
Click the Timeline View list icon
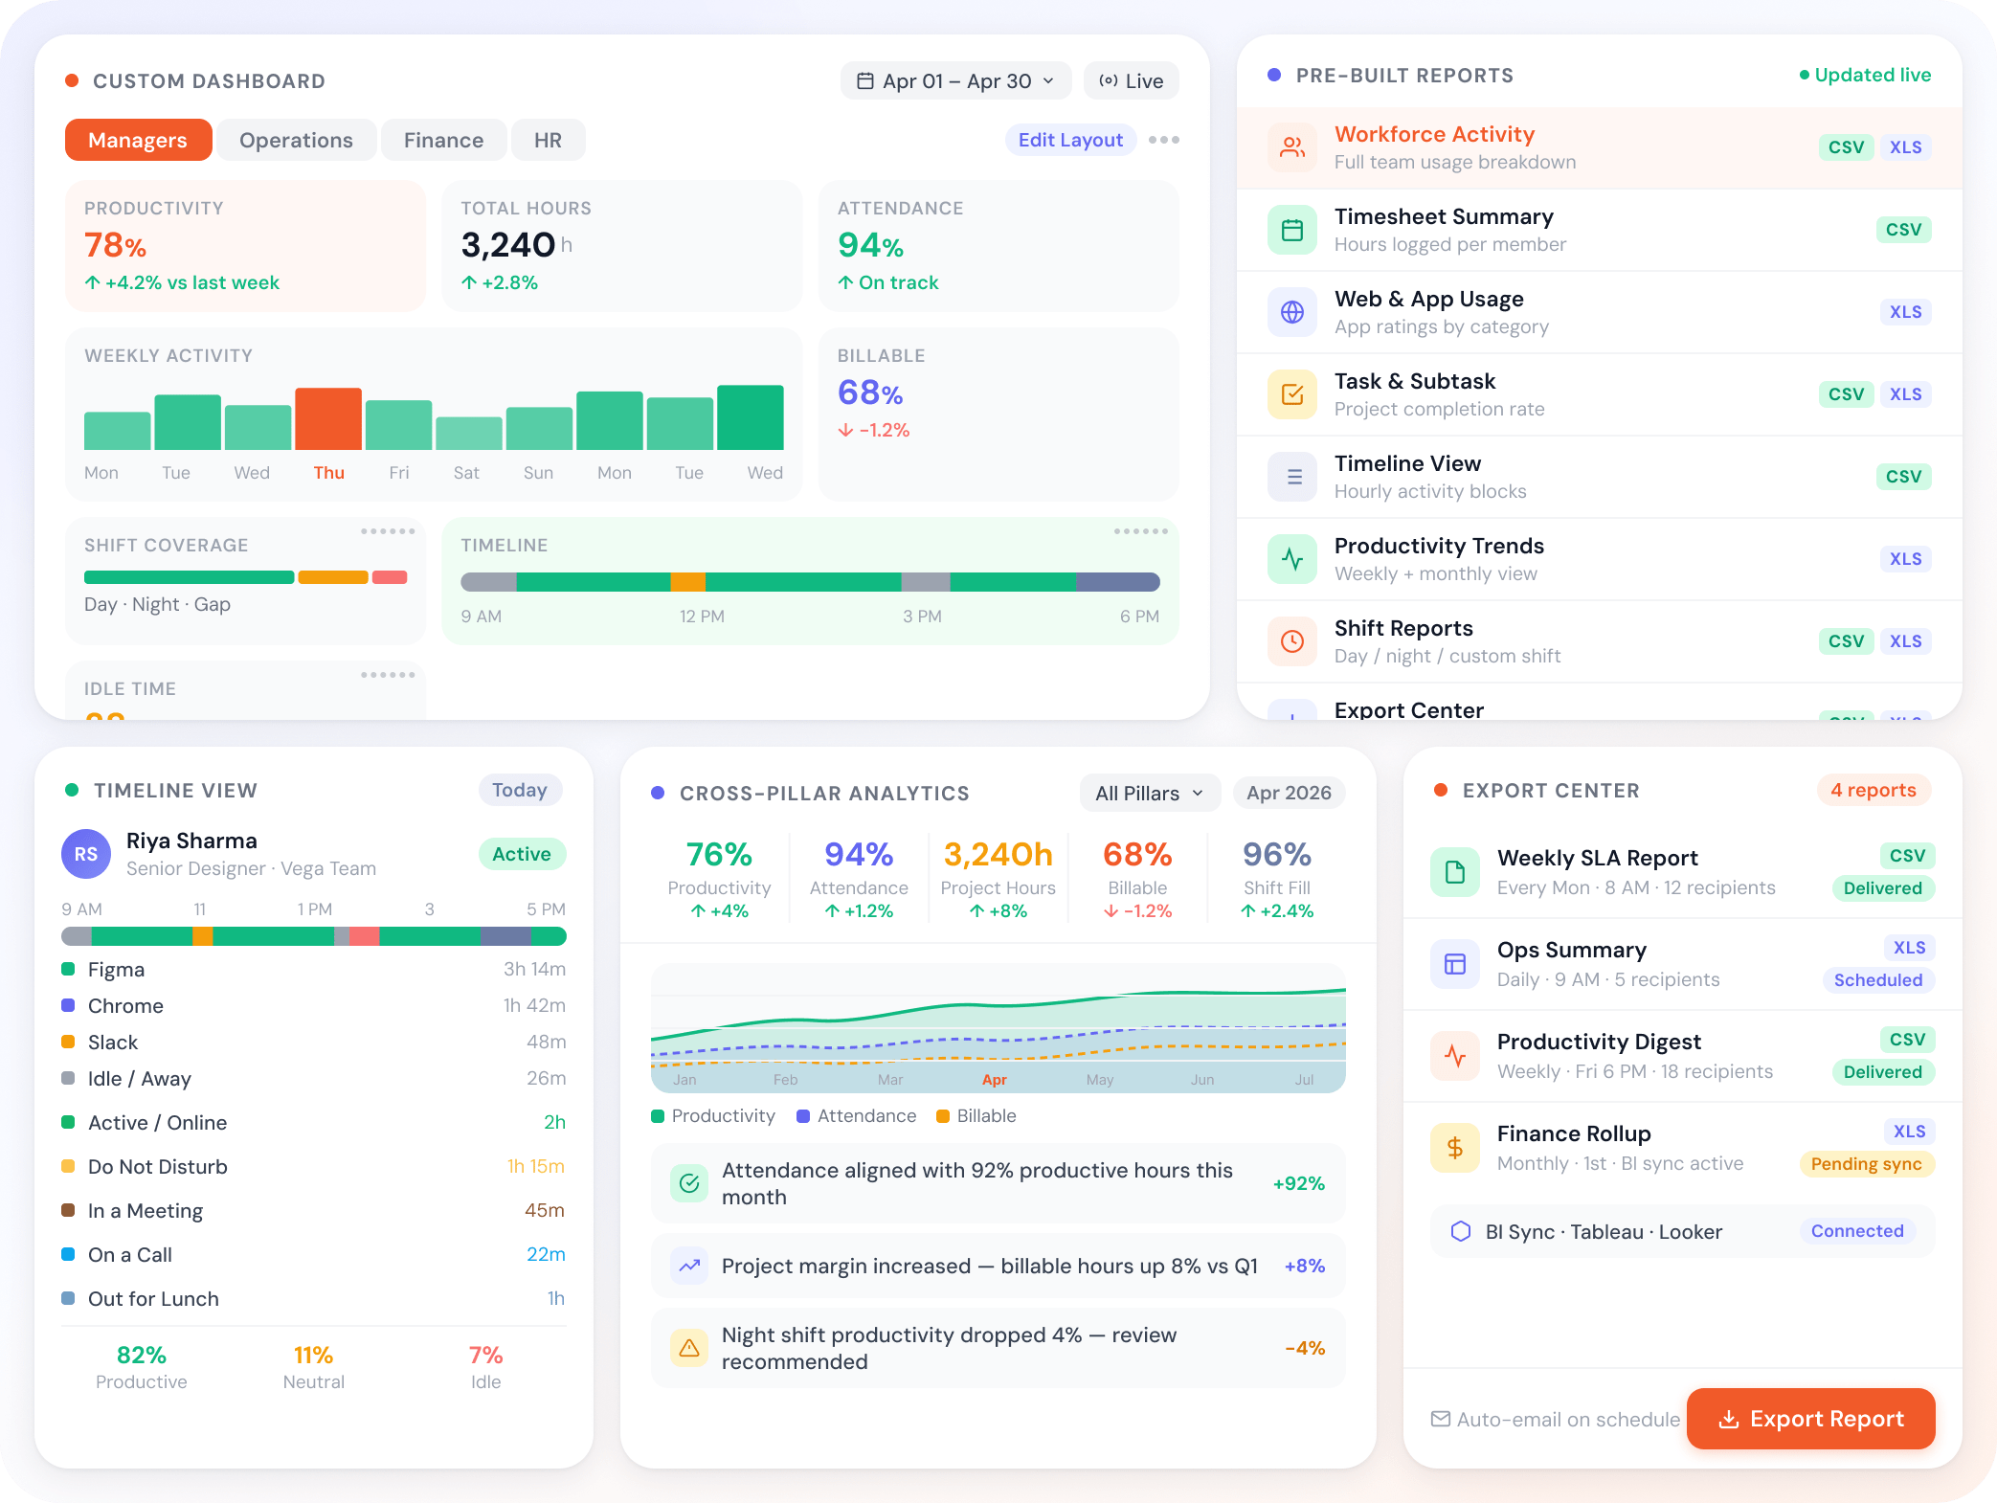coord(1292,477)
